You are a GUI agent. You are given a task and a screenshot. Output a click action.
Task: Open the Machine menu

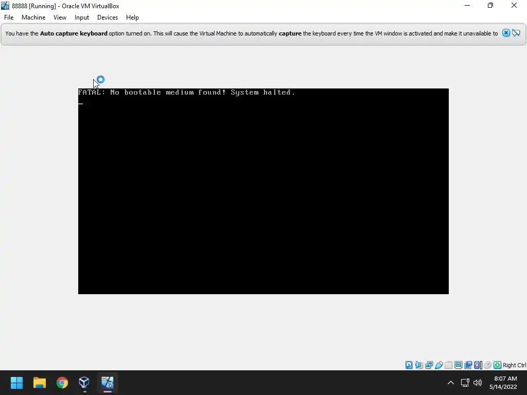click(x=33, y=17)
